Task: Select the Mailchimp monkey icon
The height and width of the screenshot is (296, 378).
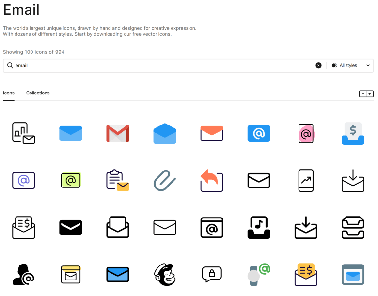Action: [165, 275]
